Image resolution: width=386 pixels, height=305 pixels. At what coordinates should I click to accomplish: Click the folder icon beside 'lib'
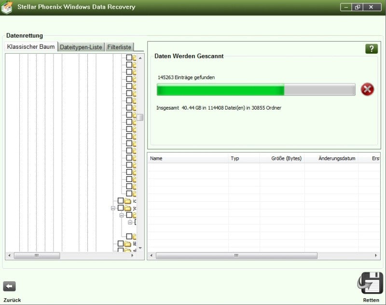tap(127, 244)
